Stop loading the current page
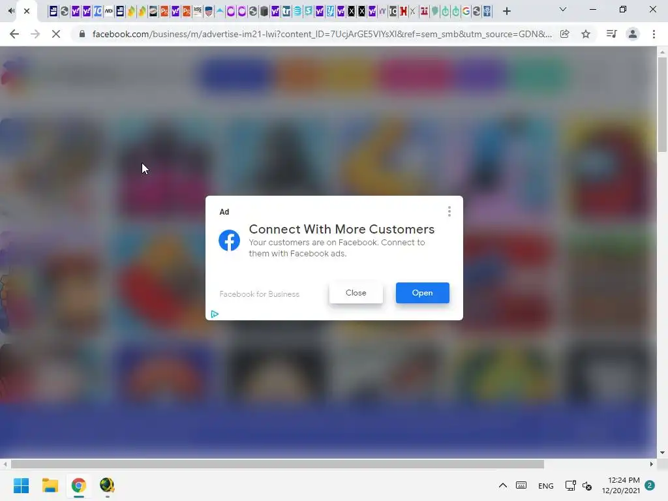The image size is (668, 501). click(56, 34)
